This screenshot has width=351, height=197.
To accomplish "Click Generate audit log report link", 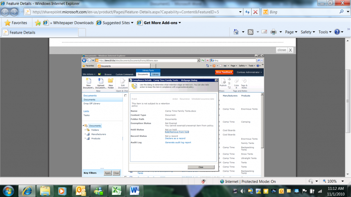I will [x=178, y=143].
